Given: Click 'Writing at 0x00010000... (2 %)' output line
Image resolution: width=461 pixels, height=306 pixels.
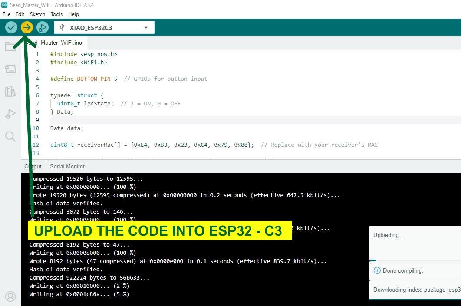Looking at the screenshot, I should tap(79, 286).
